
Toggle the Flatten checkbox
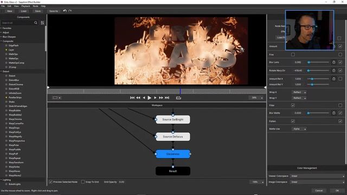(293, 121)
